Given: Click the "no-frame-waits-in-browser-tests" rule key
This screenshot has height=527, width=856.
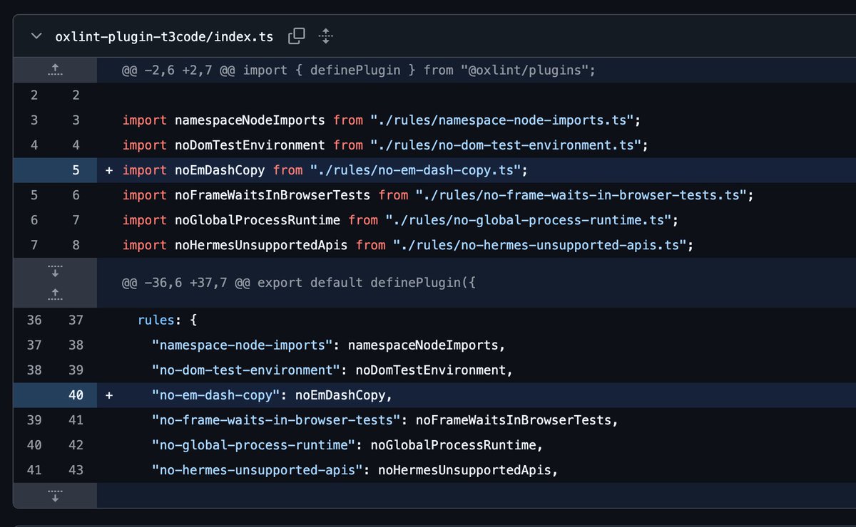Looking at the screenshot, I should [277, 420].
